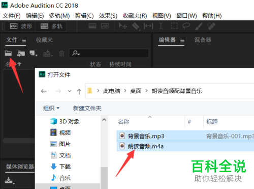Select 3D 对象 in the navigation pane
Screen dimensions: 254x189
[65, 121]
